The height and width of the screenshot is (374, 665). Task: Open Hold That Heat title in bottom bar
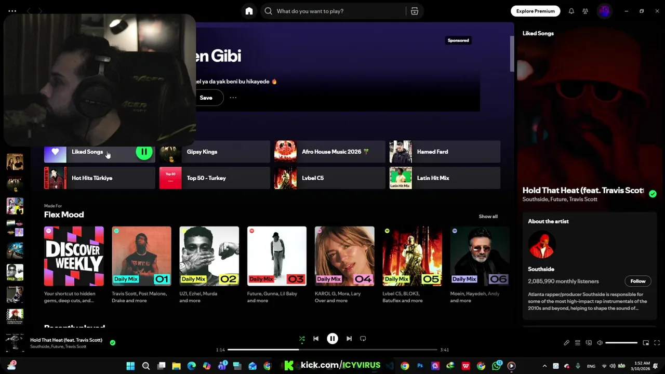[66, 340]
